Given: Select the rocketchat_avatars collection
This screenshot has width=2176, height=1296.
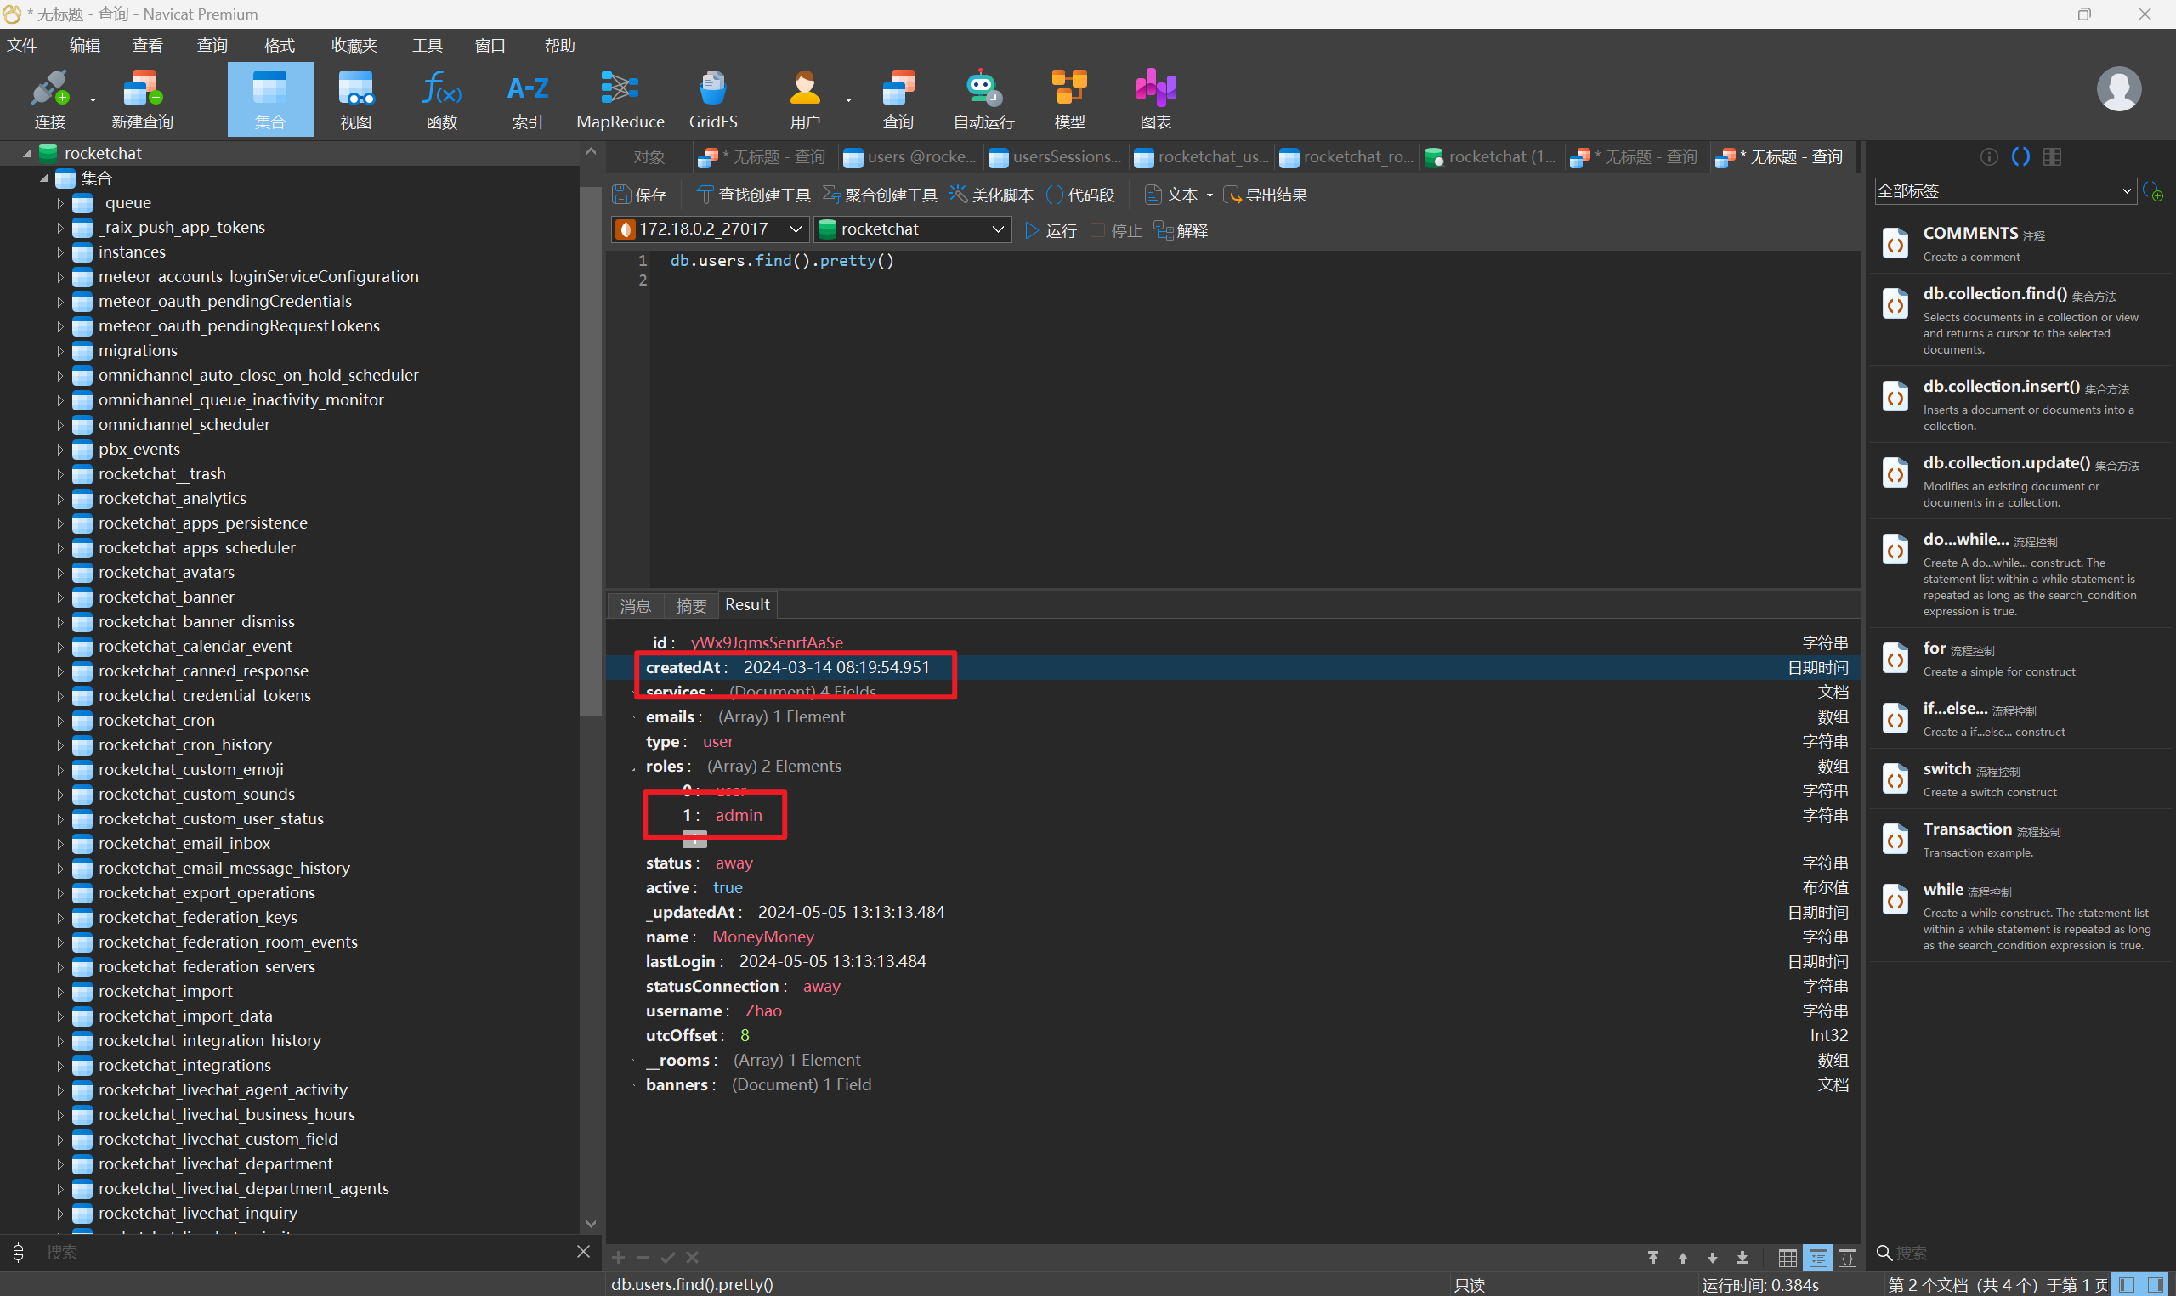Looking at the screenshot, I should tap(166, 573).
